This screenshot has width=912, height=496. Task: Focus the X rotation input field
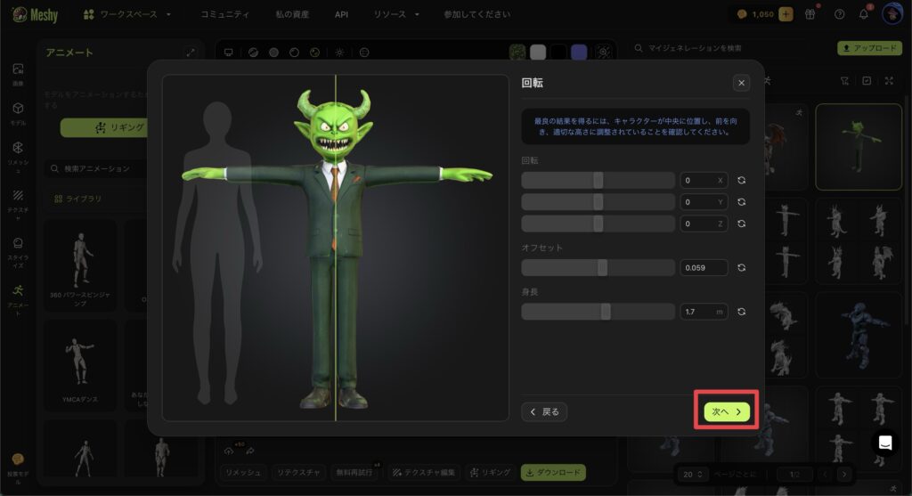coord(704,180)
